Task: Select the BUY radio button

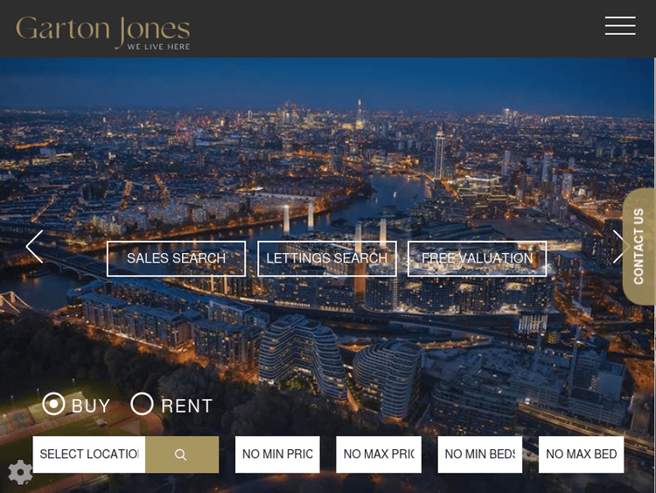Action: [53, 405]
